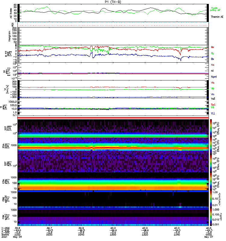The image size is (226, 241).
Task: Click the "May 07" date label
Action: [x=209, y=237]
